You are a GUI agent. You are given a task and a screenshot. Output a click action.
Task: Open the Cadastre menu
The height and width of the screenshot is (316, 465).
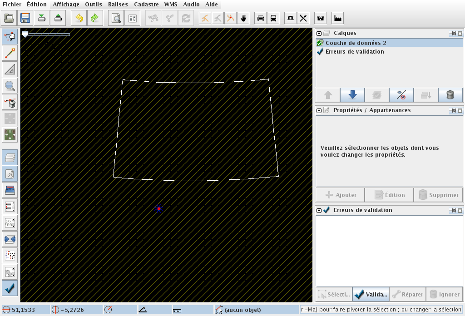click(146, 5)
